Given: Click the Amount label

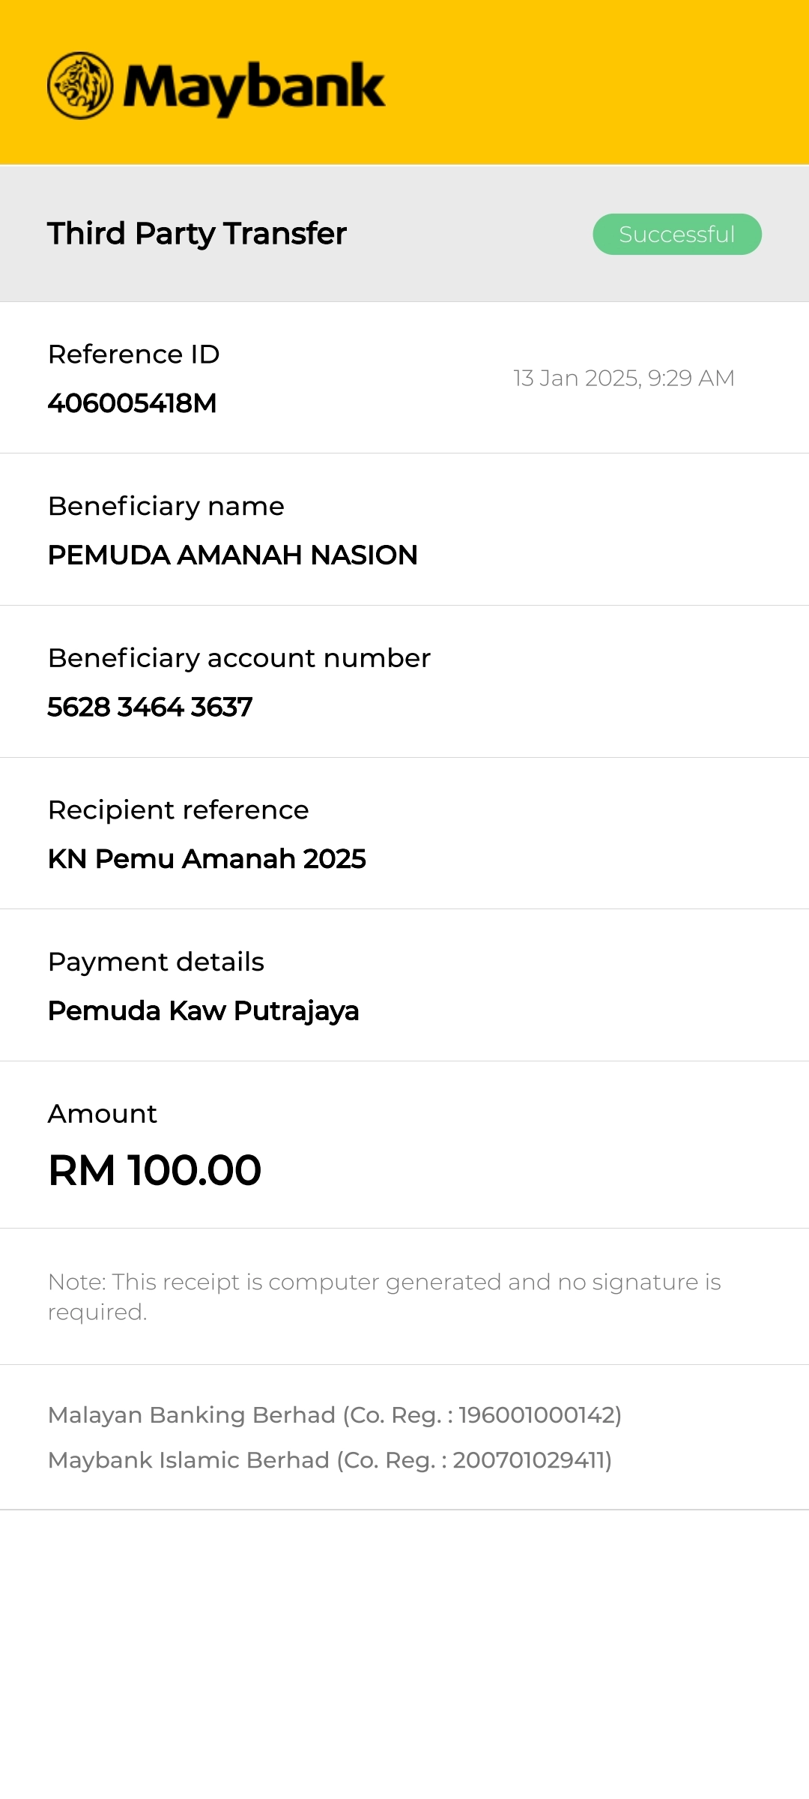Looking at the screenshot, I should coord(103,1114).
